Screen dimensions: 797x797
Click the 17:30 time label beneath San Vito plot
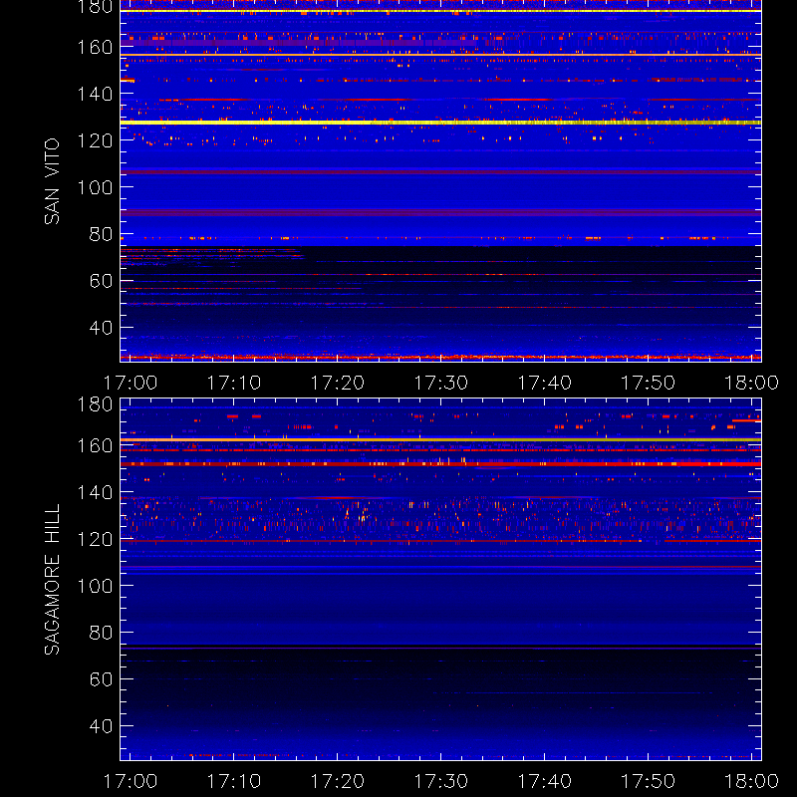(440, 383)
